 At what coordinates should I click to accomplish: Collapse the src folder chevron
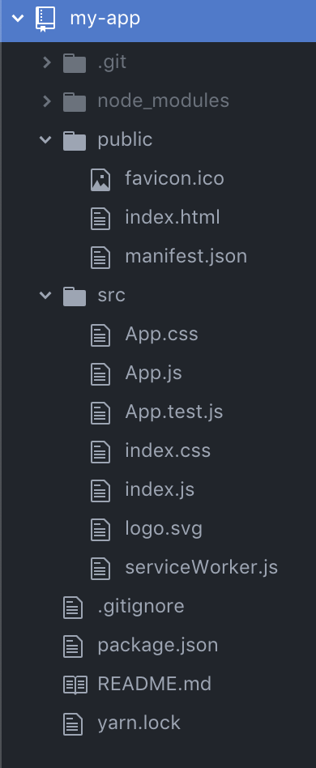(x=45, y=295)
